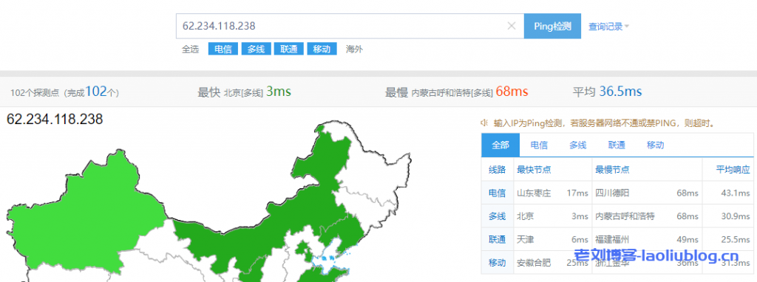Viewport: 757px width, 282px height.
Task: Toggle the 海外 filter option
Action: pos(354,49)
